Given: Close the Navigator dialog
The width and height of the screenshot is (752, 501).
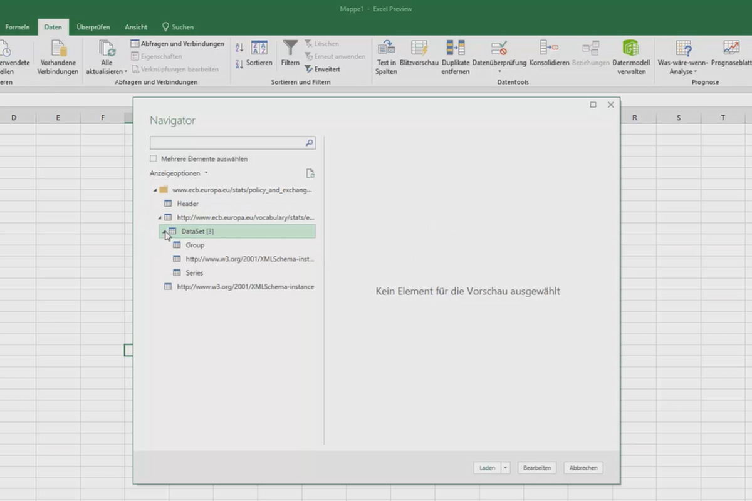Looking at the screenshot, I should [611, 105].
